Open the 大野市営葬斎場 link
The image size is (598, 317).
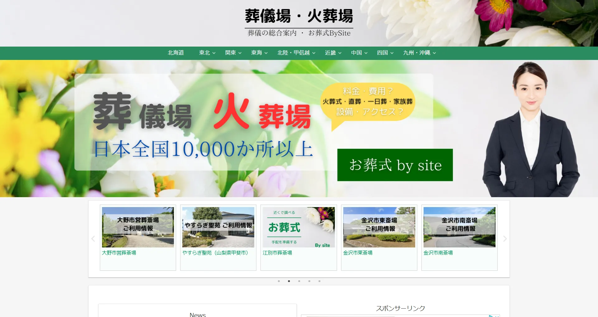coord(119,253)
